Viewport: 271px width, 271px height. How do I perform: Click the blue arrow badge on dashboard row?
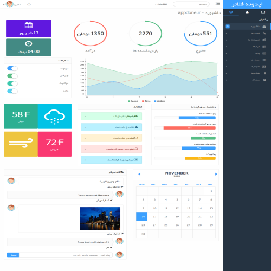pyautogui.click(x=228, y=27)
